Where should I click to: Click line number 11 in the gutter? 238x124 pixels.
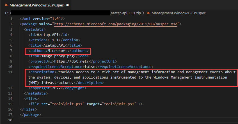pyautogui.click(x=10, y=72)
